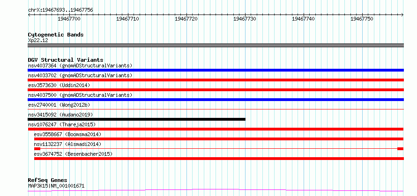Select the 19467710 ruler position label
The image size is (417, 196).
(x=127, y=19)
